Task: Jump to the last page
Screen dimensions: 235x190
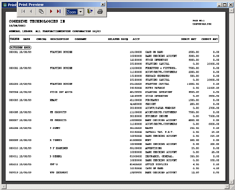Action: pyautogui.click(x=59, y=11)
